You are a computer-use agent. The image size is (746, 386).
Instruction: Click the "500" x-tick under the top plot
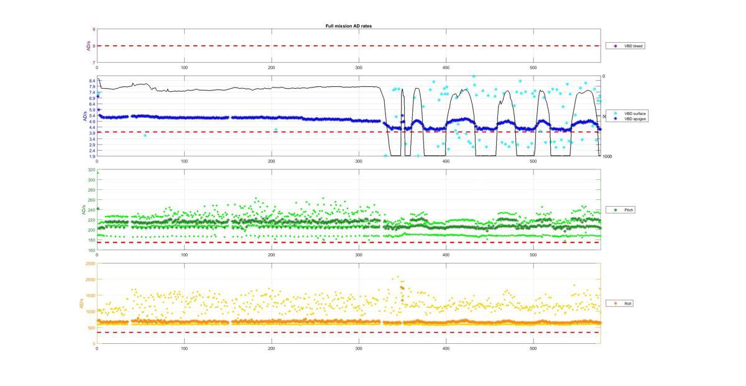533,68
